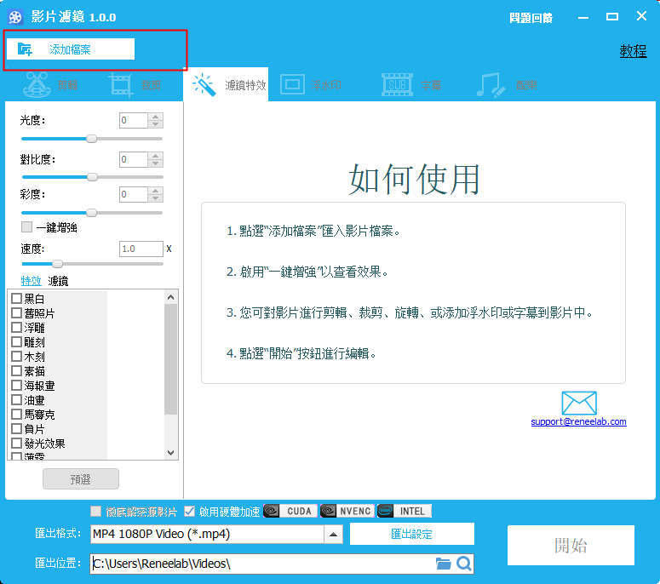Click effects list scroll down arrow

click(170, 453)
